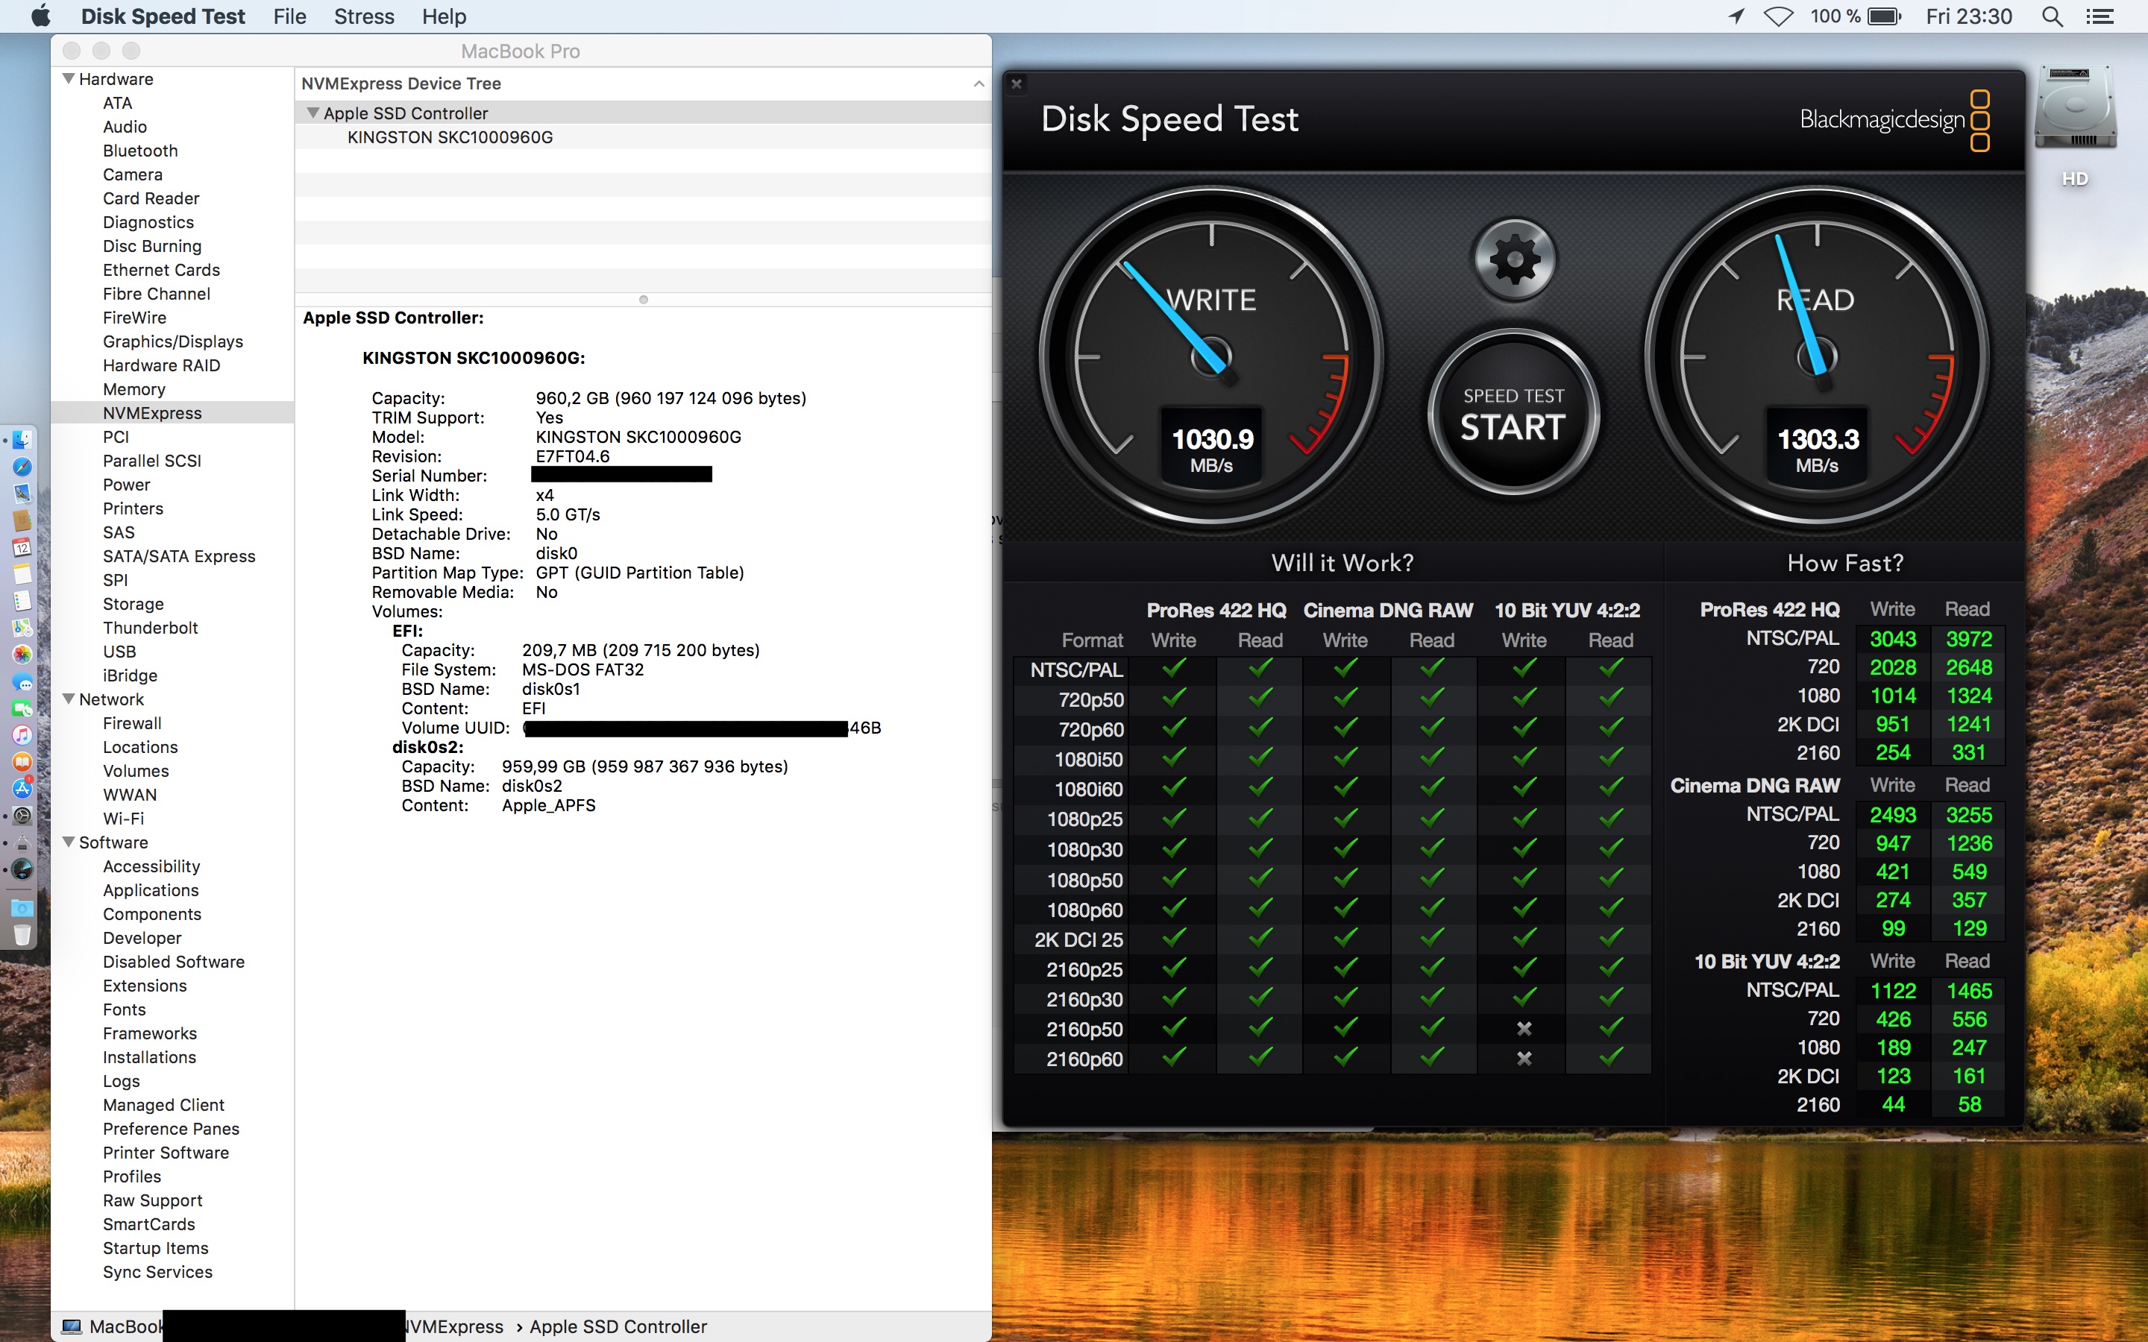Image resolution: width=2148 pixels, height=1342 pixels.
Task: Select Startup Items under Software
Action: pyautogui.click(x=155, y=1248)
